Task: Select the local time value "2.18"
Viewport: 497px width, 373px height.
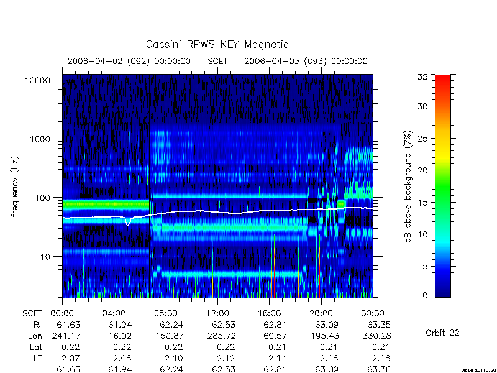Action: click(x=381, y=358)
